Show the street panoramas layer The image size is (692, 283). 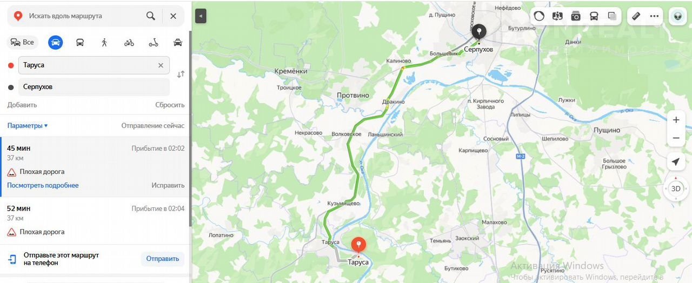557,16
